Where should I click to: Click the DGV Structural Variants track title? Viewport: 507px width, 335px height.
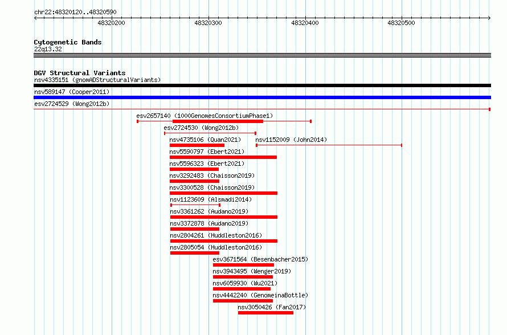(80, 73)
